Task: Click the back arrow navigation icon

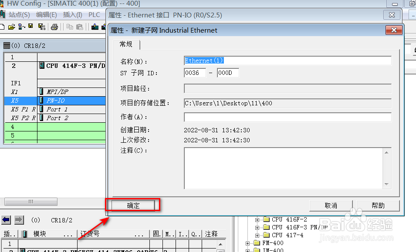Action: click(x=6, y=220)
